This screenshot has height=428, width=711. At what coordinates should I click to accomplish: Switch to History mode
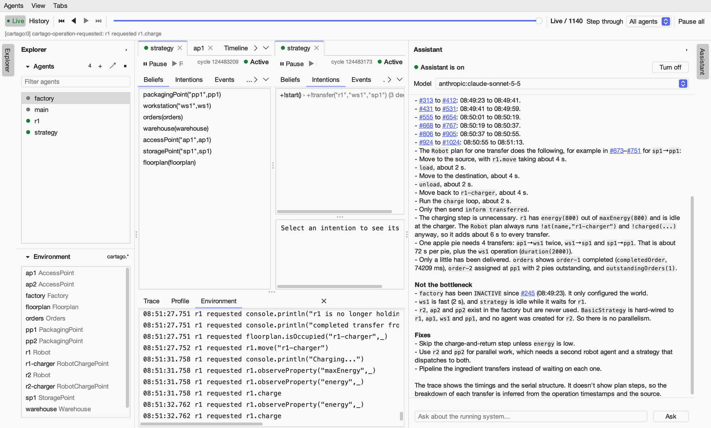[39, 21]
